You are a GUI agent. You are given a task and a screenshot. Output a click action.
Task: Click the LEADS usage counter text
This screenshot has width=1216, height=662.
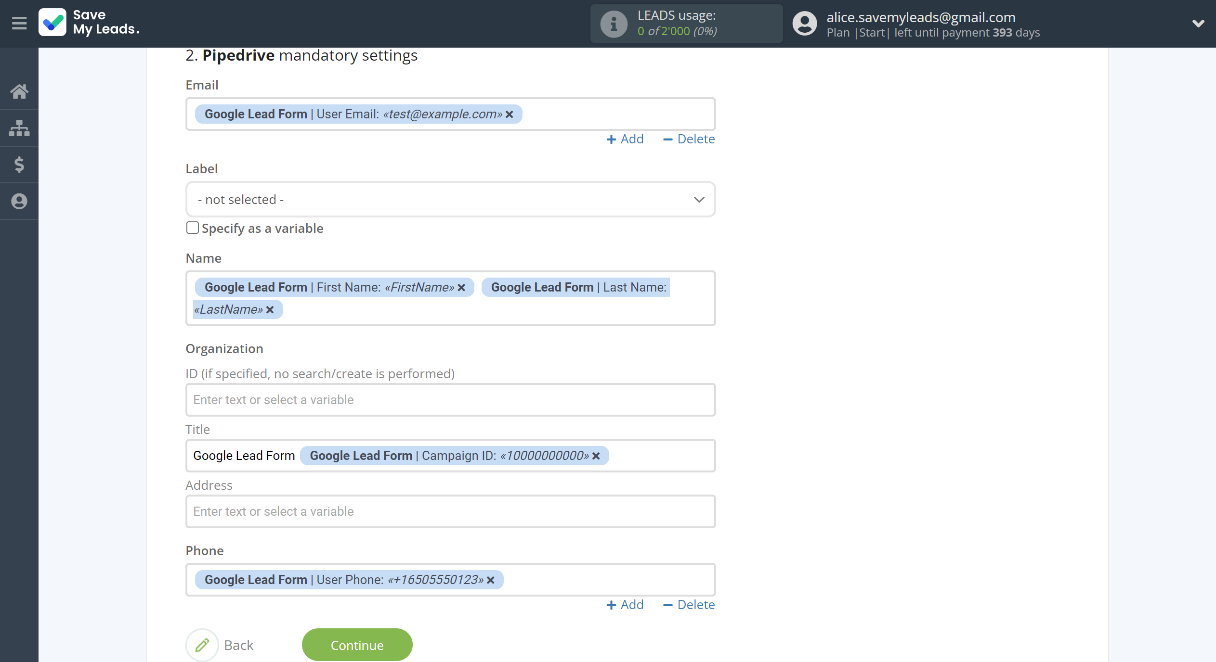tap(677, 31)
